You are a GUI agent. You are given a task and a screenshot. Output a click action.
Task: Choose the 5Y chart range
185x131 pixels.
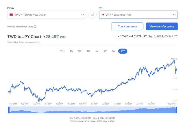click(x=114, y=51)
